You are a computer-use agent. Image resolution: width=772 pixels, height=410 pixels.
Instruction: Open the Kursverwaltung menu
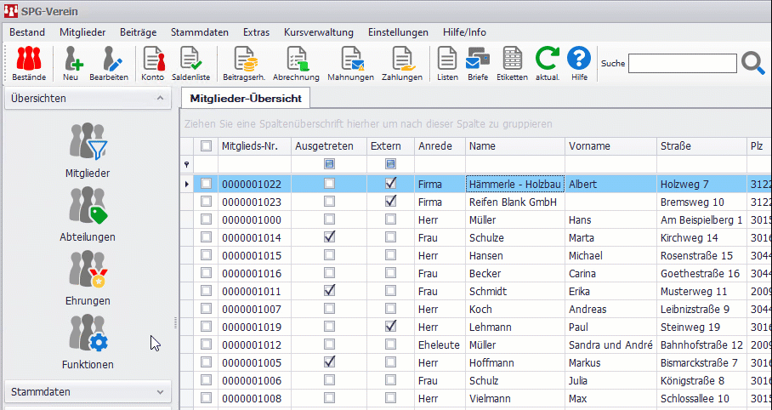[318, 32]
